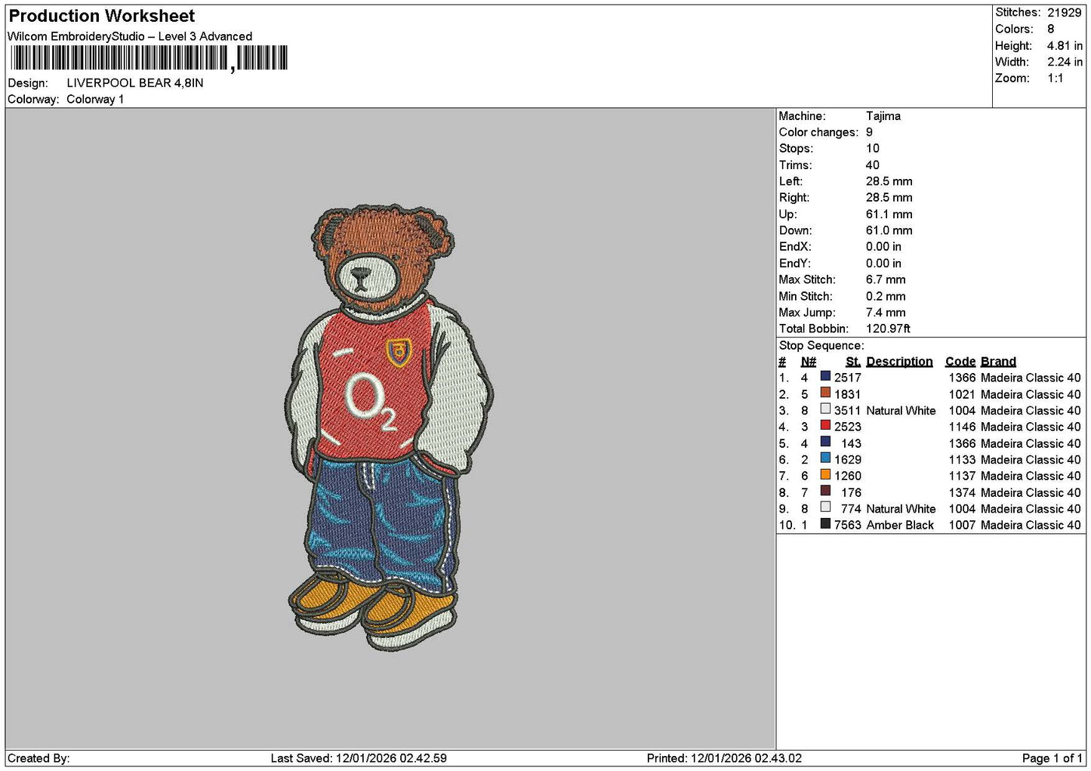Click the brown-orange swatch in stop 2

(x=825, y=393)
